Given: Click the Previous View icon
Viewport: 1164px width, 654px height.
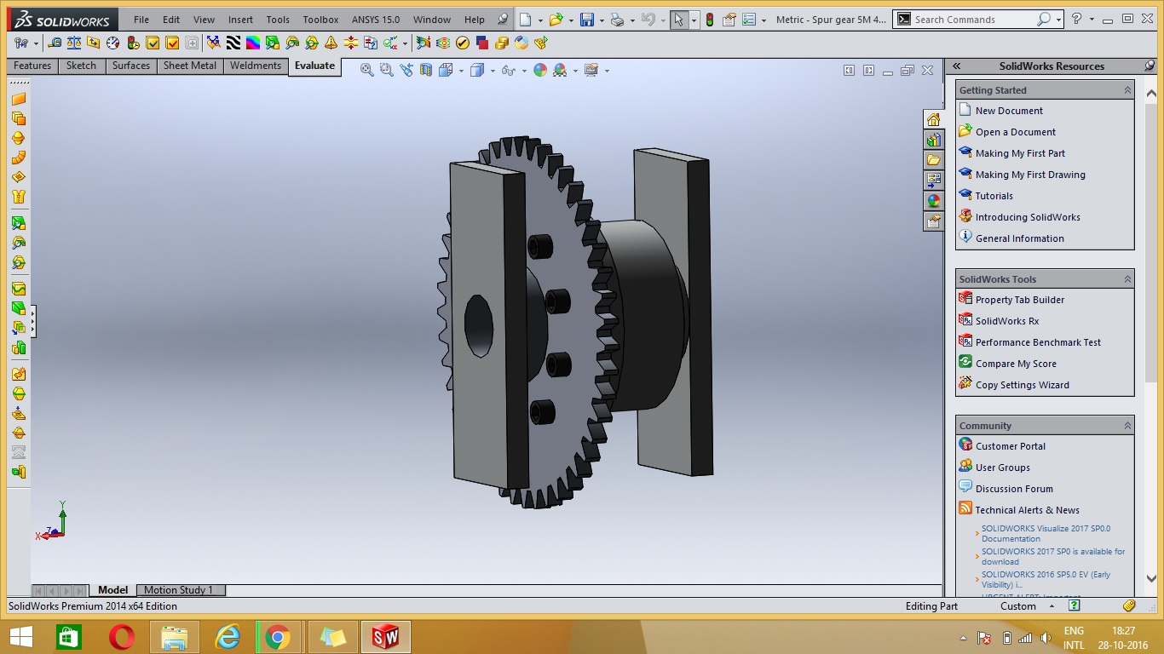Looking at the screenshot, I should 406,71.
